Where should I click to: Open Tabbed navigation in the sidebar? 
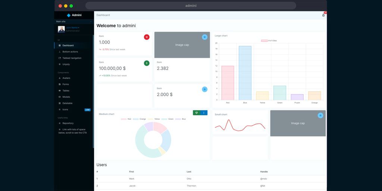point(72,58)
